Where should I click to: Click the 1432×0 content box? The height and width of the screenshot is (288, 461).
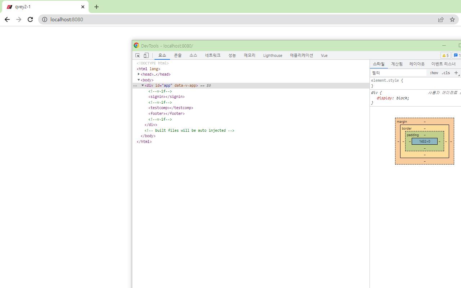(425, 141)
